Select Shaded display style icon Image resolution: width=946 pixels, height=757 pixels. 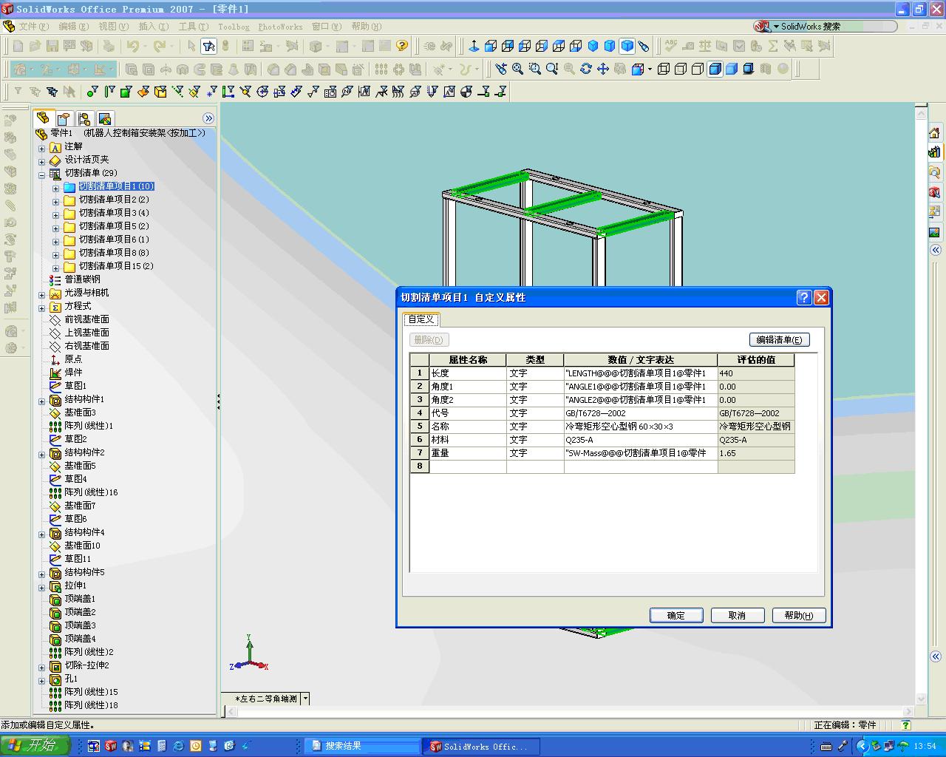click(x=732, y=69)
